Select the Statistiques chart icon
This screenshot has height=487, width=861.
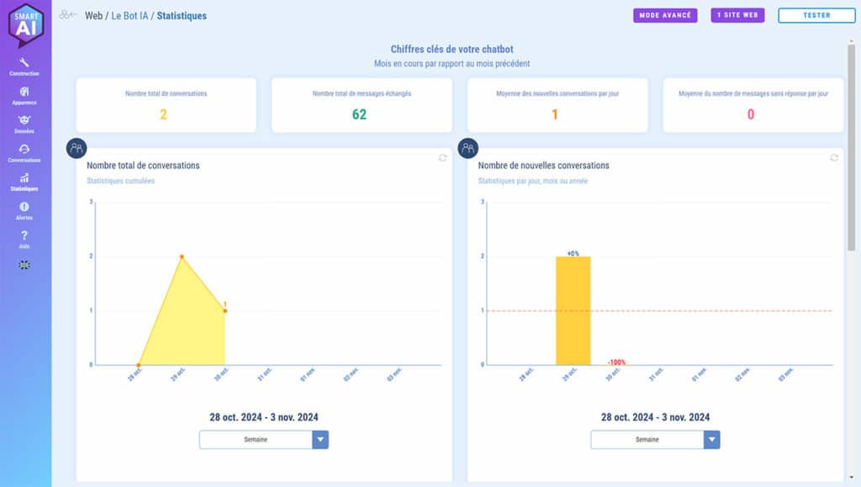(x=24, y=179)
